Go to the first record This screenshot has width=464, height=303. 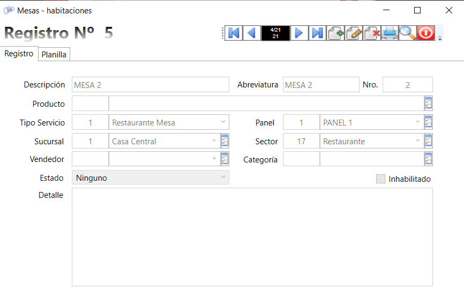point(234,33)
